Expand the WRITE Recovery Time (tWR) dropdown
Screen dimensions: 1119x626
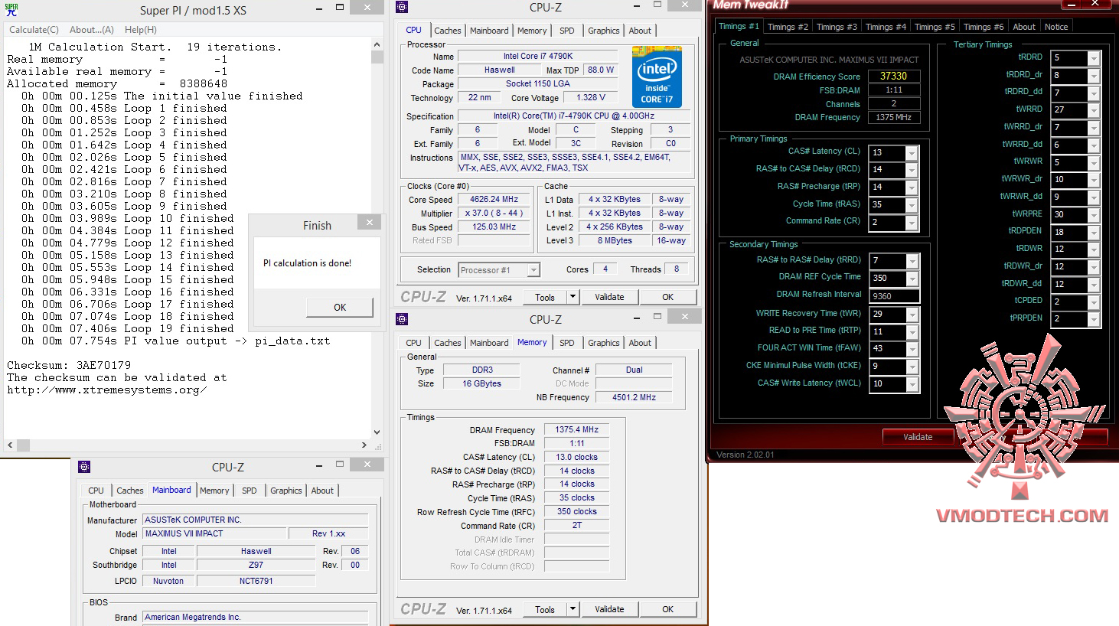(x=912, y=315)
